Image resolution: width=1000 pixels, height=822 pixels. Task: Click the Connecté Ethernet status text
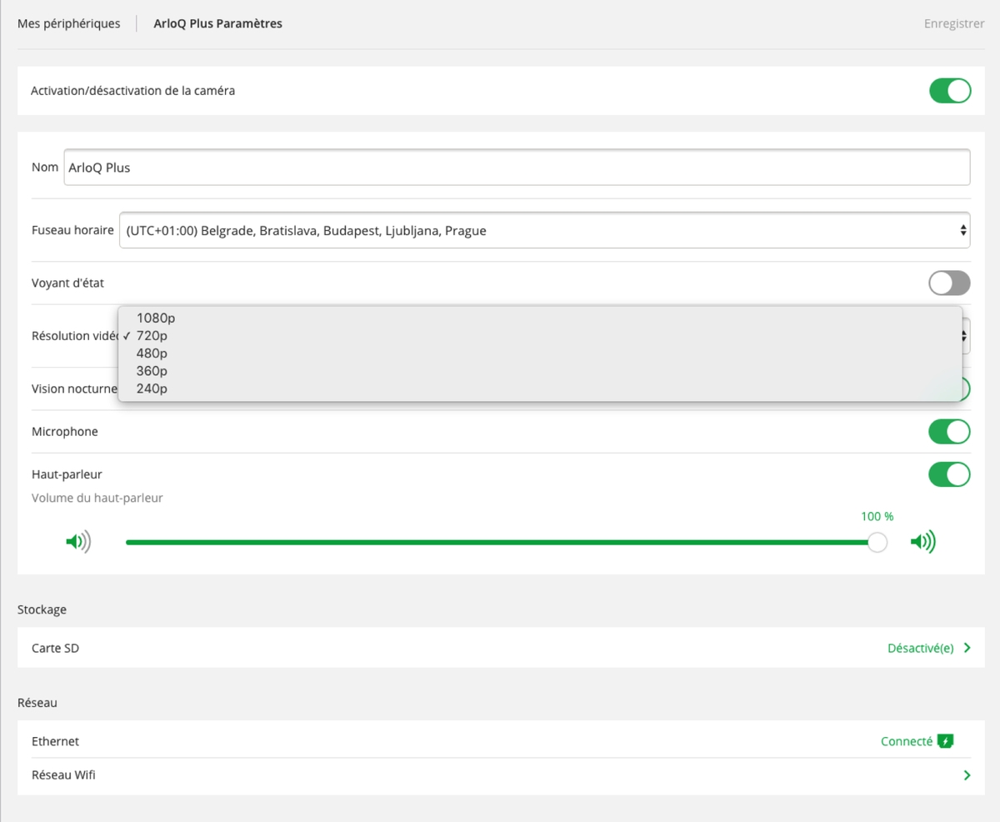[907, 741]
